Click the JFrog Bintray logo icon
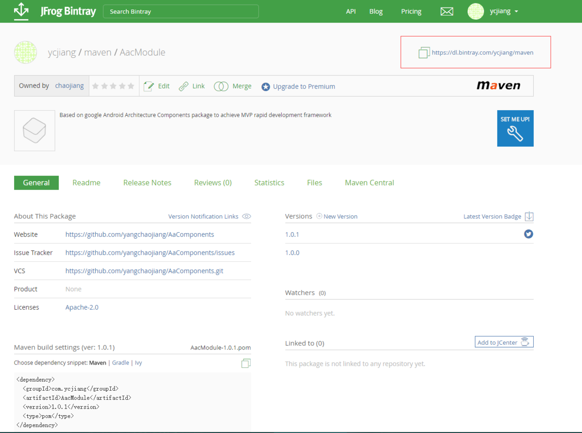 21,11
